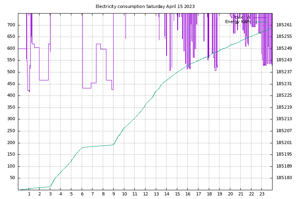The width and height of the screenshot is (306, 199).
Task: Click the left axis label '400'
Action: click(11, 95)
